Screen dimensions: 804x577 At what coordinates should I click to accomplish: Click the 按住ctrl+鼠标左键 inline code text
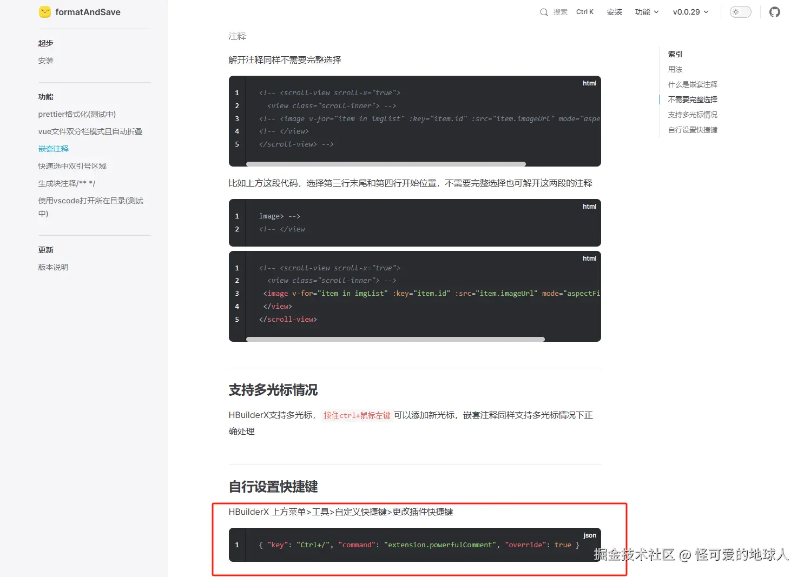coord(357,415)
